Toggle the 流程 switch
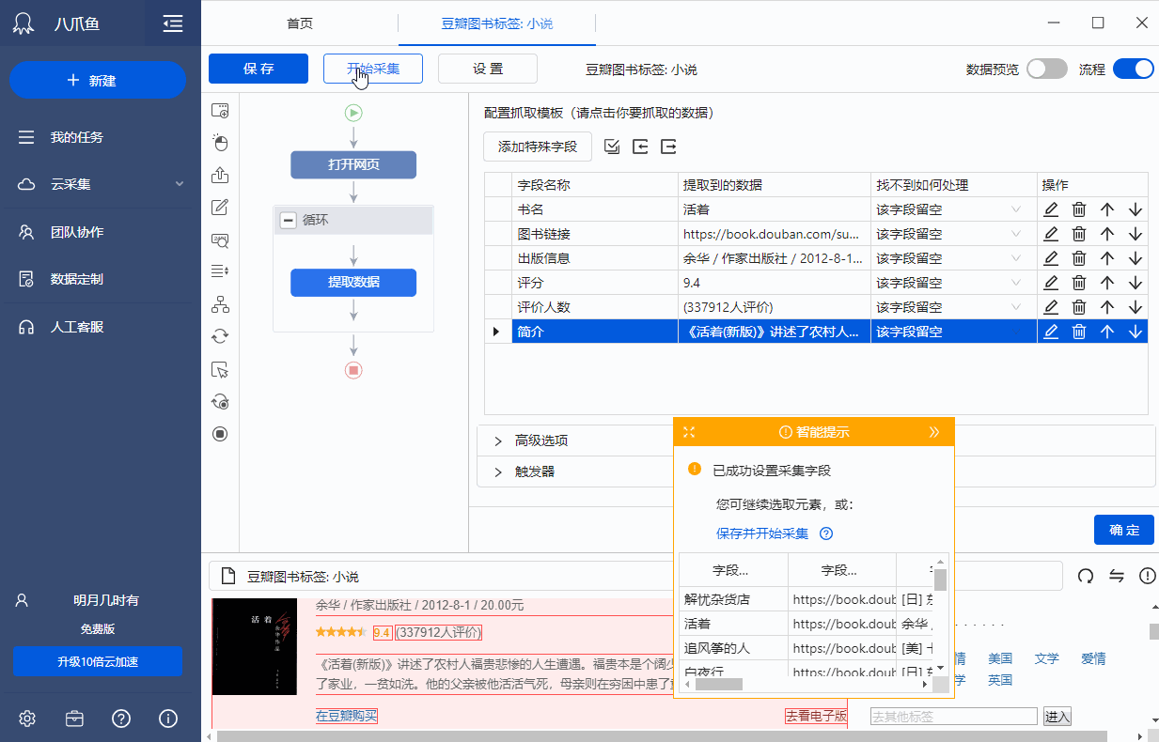This screenshot has height=742, width=1159. pyautogui.click(x=1134, y=69)
